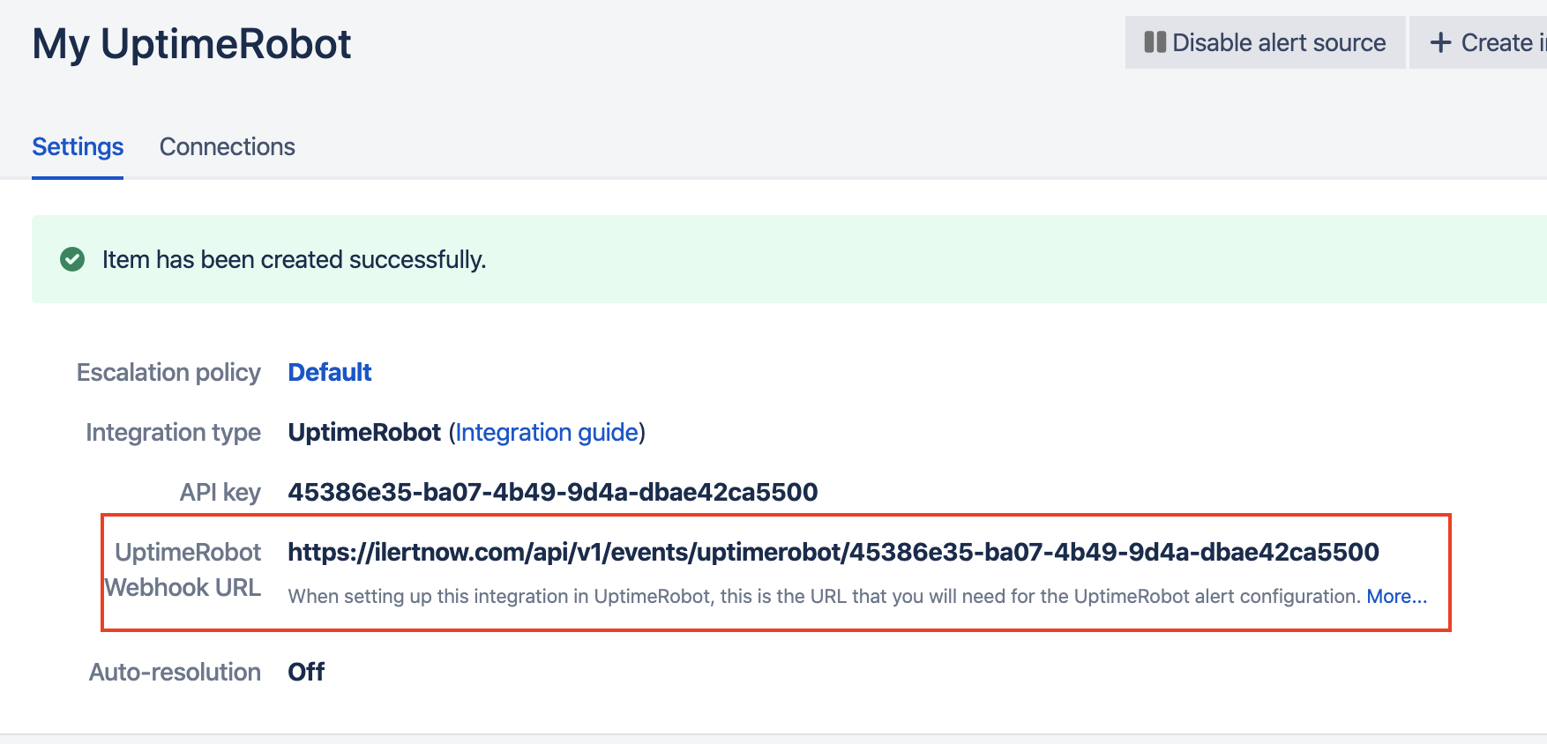Viewport: 1547px width, 744px height.
Task: Click the Escalation policy field label
Action: pyautogui.click(x=168, y=372)
